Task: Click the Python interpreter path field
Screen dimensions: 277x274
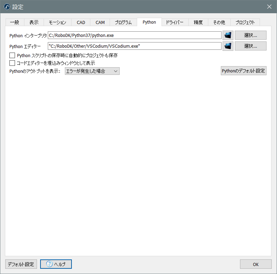Action: 134,35
